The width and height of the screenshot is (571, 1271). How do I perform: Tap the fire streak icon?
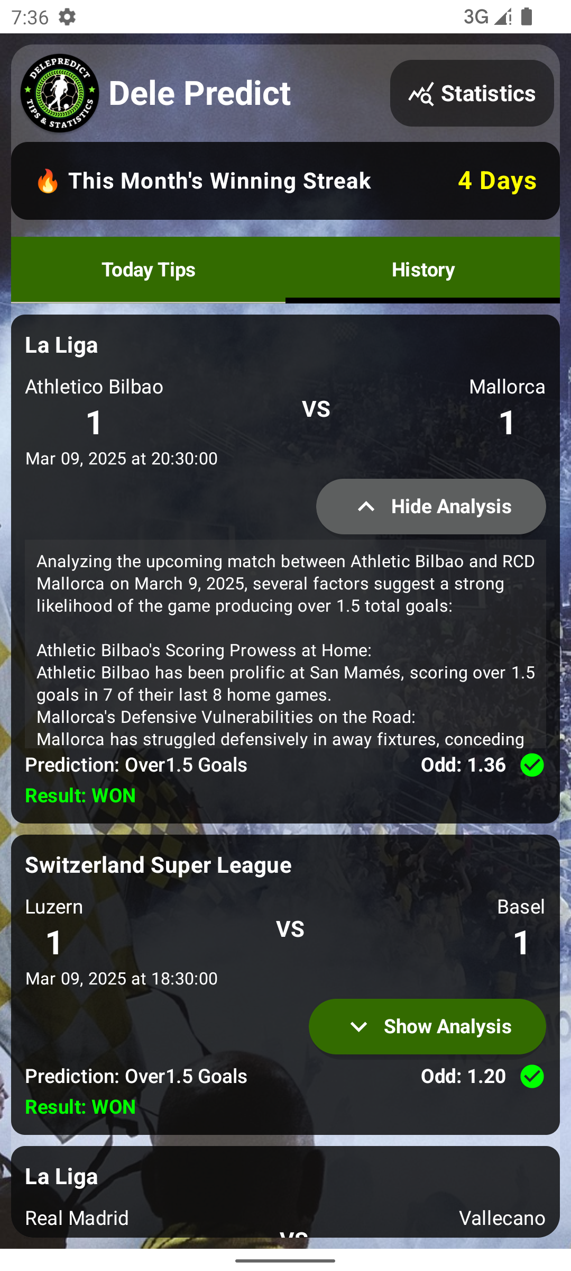coord(48,181)
